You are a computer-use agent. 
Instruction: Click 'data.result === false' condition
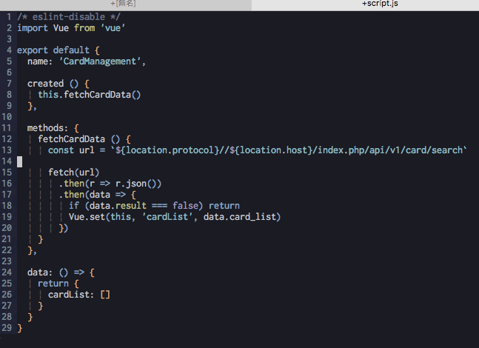point(144,206)
